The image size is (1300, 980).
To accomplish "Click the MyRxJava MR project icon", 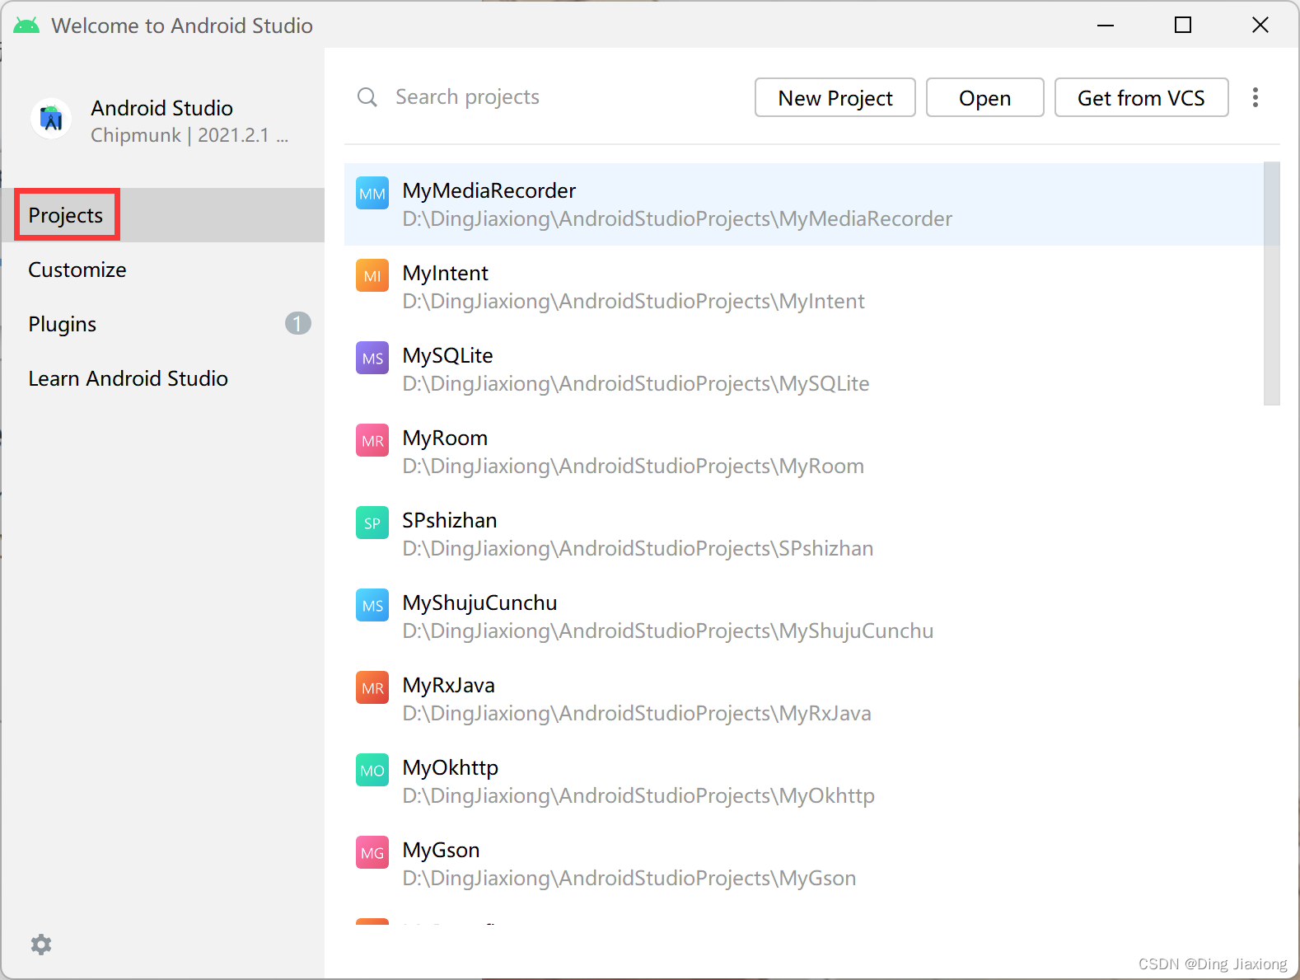I will 372,688.
